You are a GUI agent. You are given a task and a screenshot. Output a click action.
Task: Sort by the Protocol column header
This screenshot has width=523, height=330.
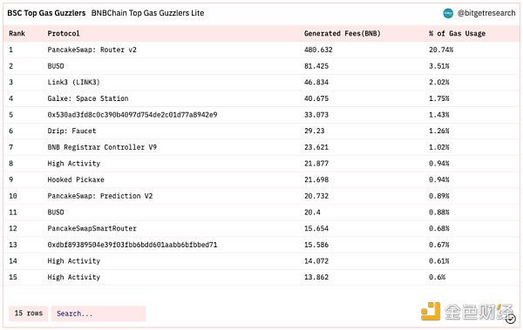(x=64, y=33)
